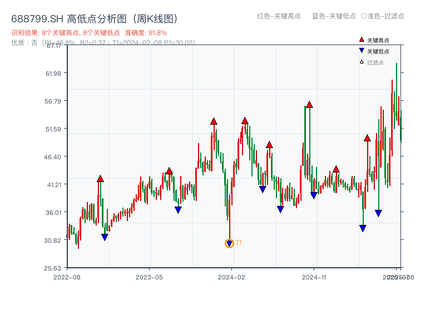
Task: Click the first blue low marker near 31
Action: click(105, 237)
